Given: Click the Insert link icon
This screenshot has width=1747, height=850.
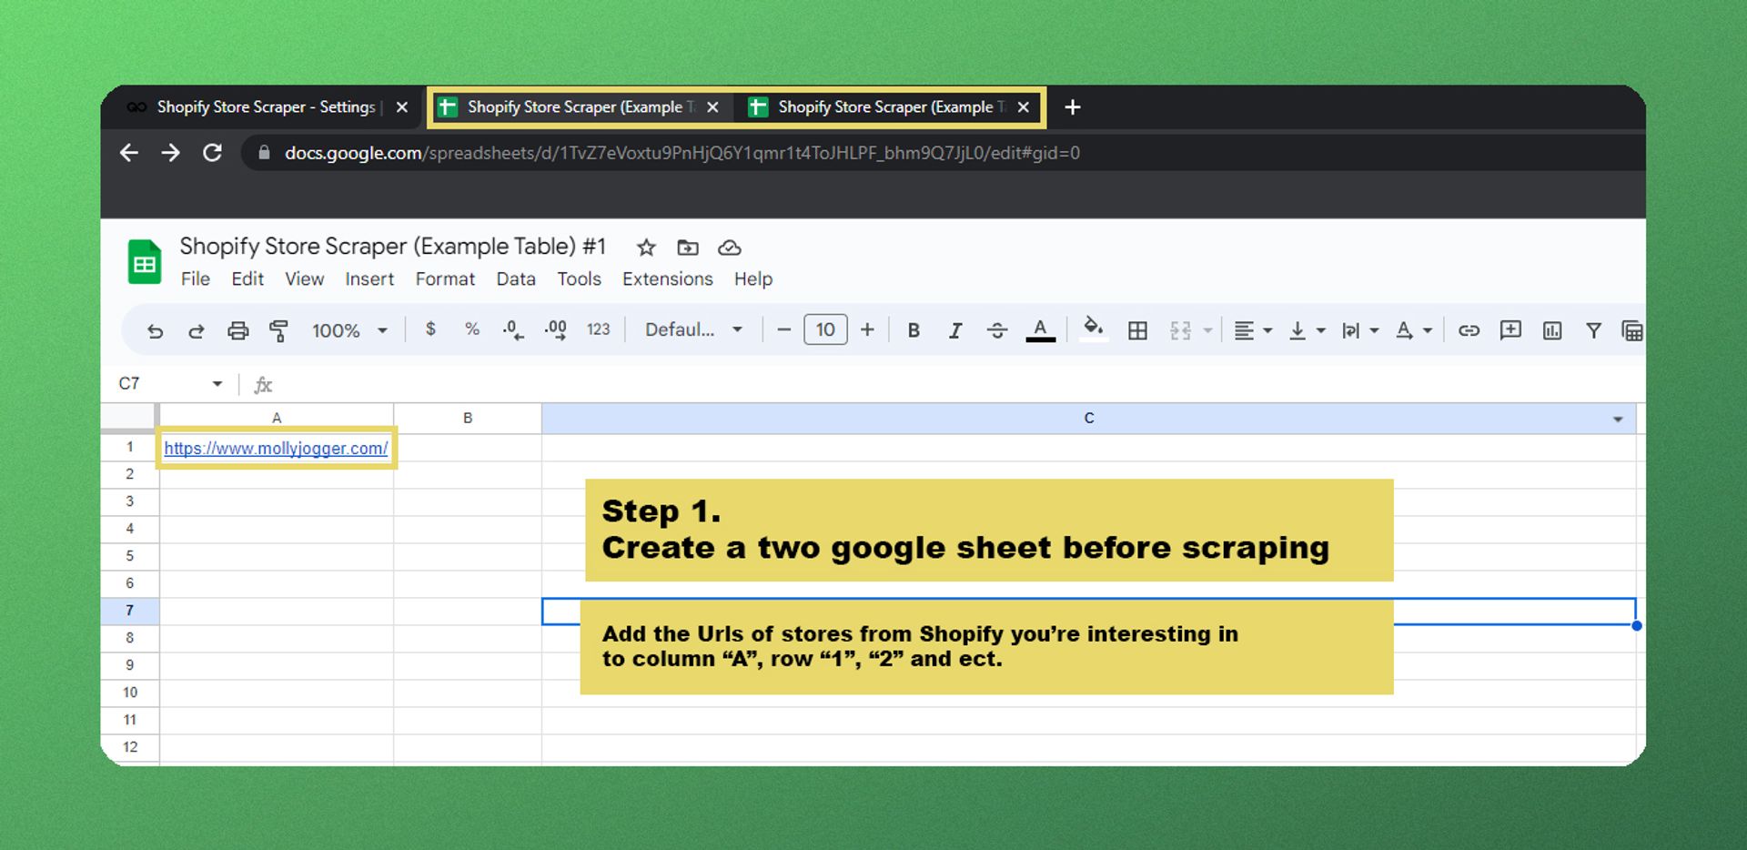Looking at the screenshot, I should pos(1469,330).
